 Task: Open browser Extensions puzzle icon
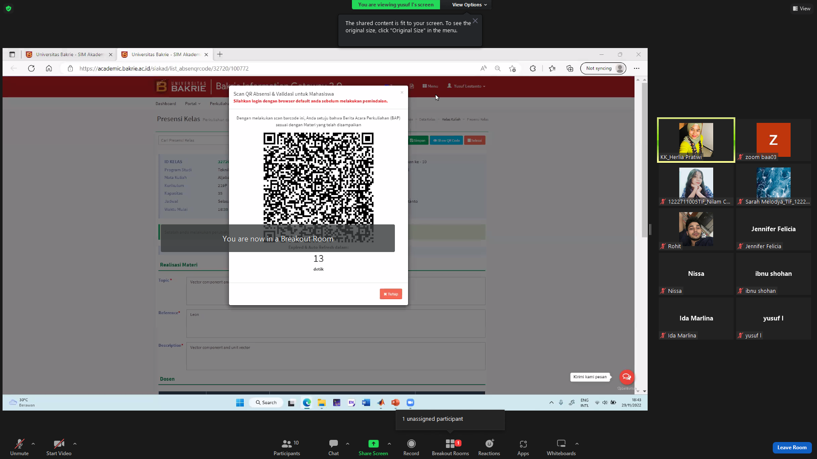point(533,68)
